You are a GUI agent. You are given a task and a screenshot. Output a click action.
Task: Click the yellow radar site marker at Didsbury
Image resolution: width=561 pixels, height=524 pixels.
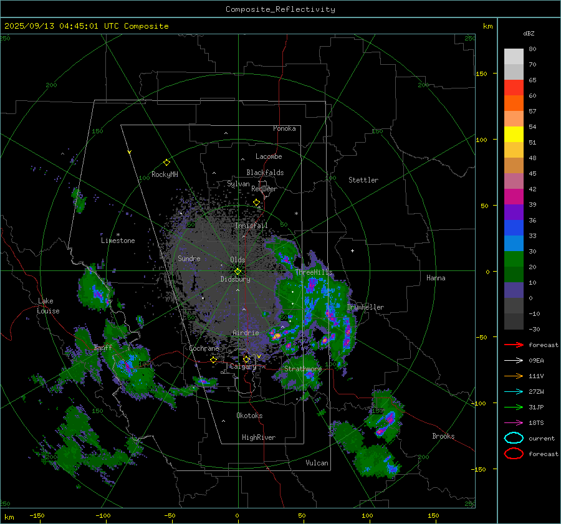[237, 272]
